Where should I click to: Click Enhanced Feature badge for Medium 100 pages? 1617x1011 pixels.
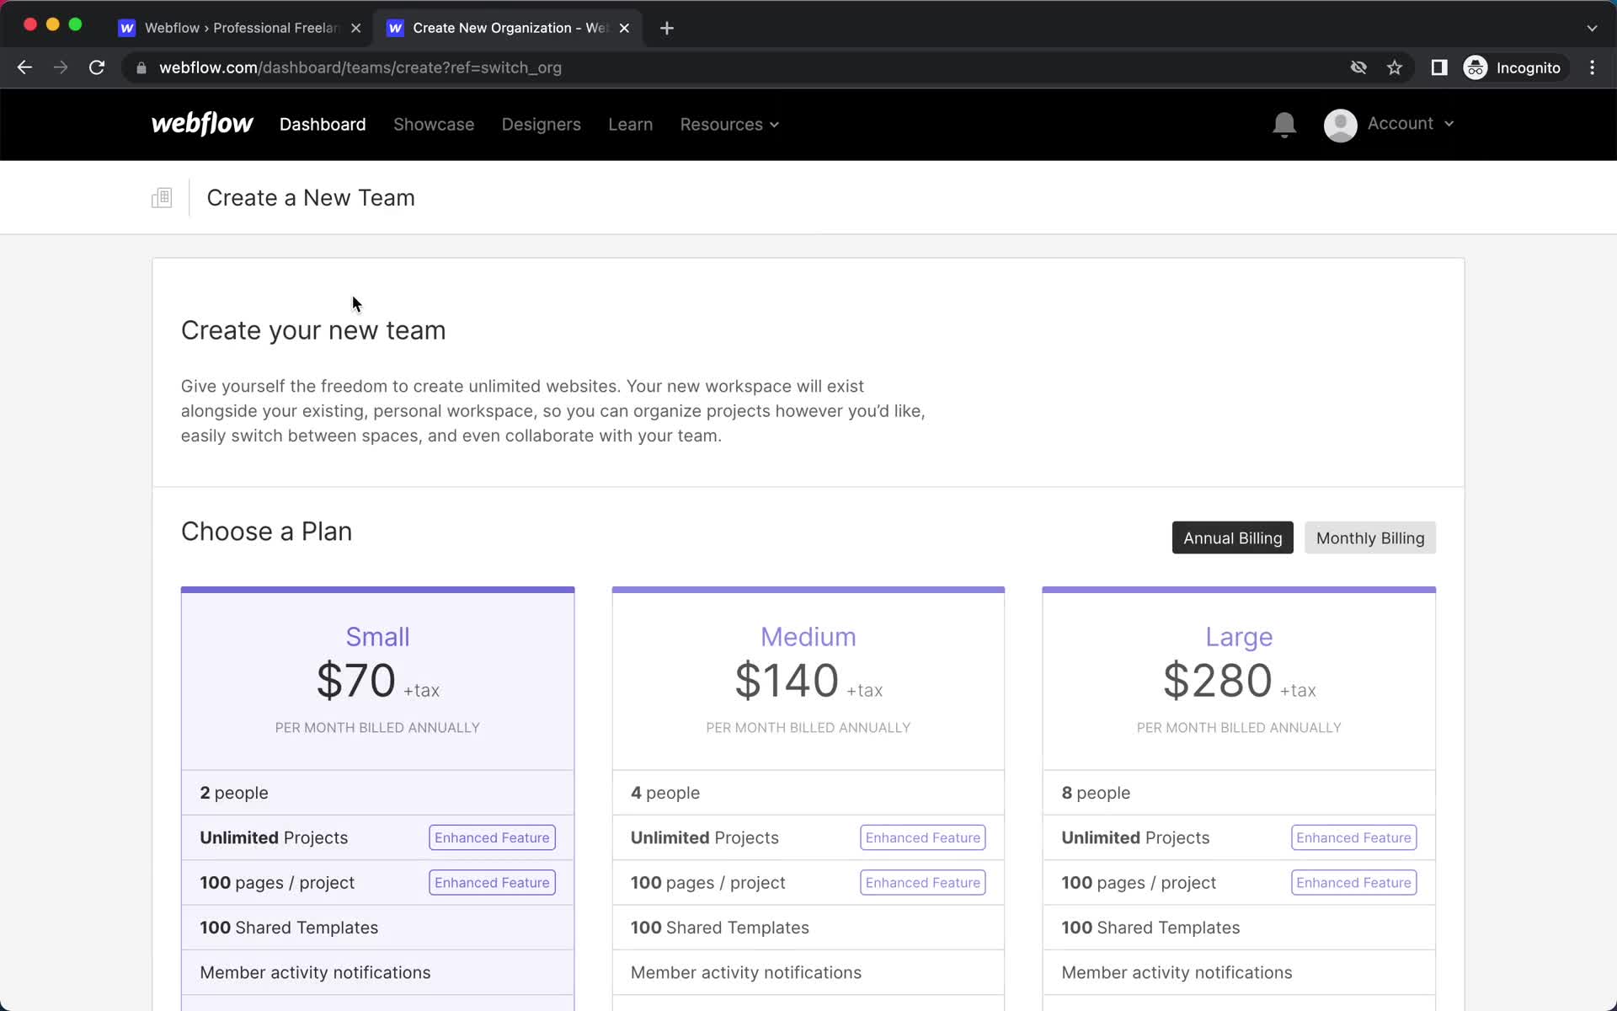pyautogui.click(x=923, y=882)
